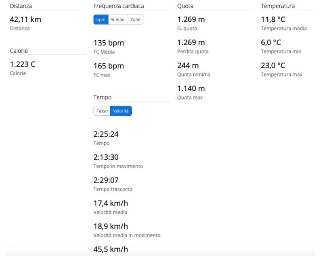Click the 11,8 °C average temperature
This screenshot has height=256, width=323.
(x=273, y=19)
